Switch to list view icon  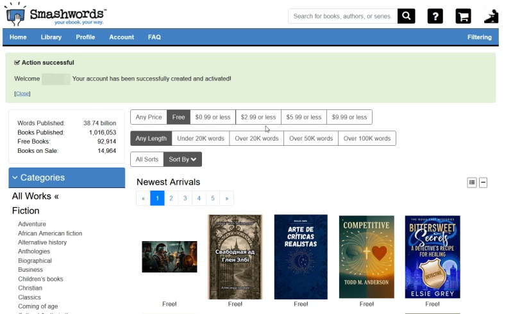click(x=472, y=182)
